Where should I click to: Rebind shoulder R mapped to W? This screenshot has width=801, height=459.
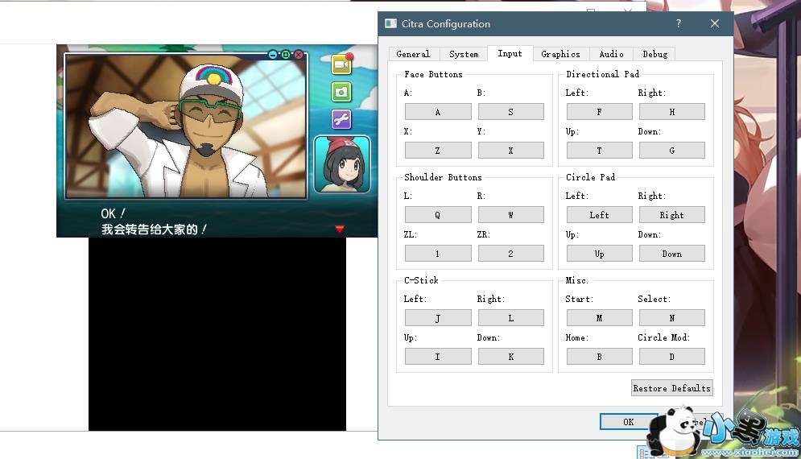click(511, 215)
